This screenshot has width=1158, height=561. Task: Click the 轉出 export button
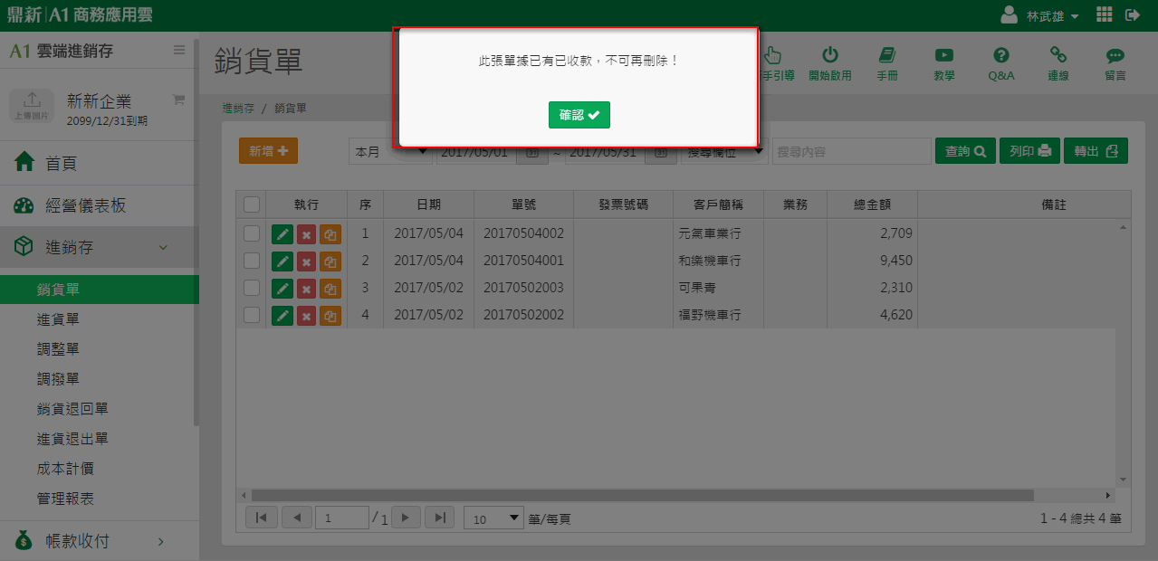[1096, 151]
